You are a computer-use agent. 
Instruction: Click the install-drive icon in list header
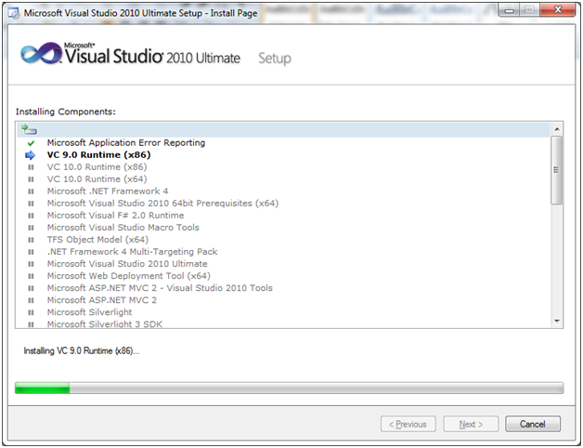pyautogui.click(x=29, y=129)
